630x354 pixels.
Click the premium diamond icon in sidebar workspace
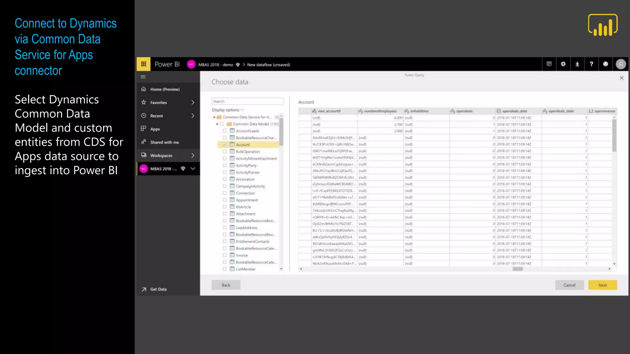click(x=183, y=168)
